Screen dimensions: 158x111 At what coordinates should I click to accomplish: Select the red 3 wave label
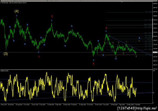[x=93, y=64]
